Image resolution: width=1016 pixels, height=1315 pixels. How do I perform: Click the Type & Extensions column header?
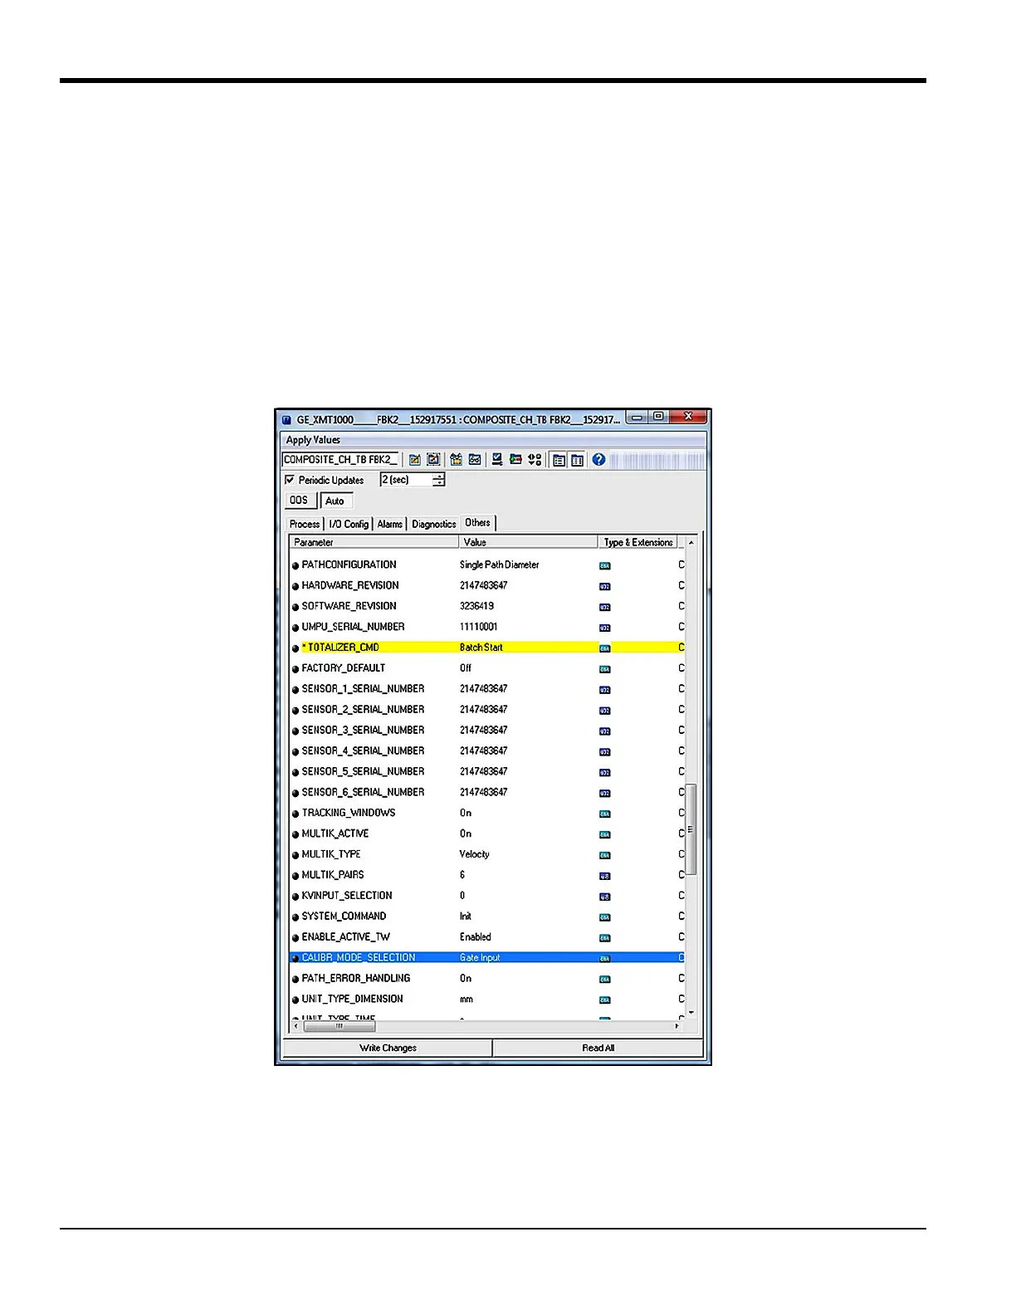pos(637,542)
